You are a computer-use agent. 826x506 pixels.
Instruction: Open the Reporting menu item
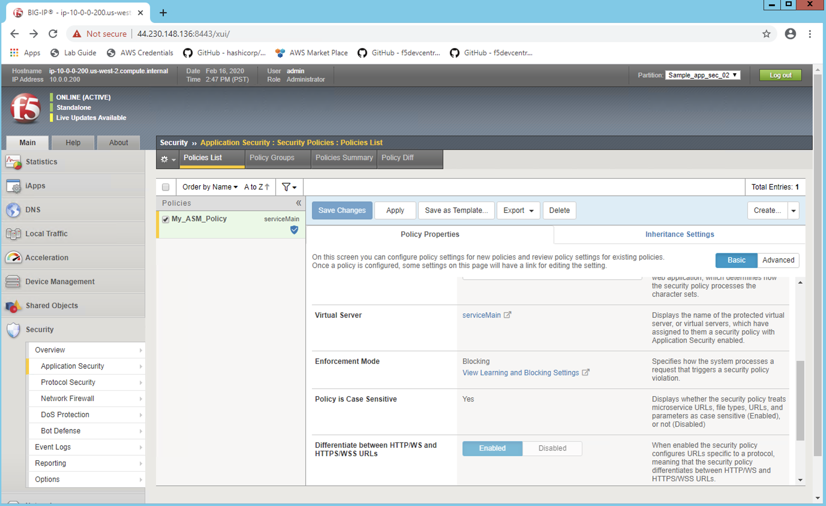click(x=87, y=463)
